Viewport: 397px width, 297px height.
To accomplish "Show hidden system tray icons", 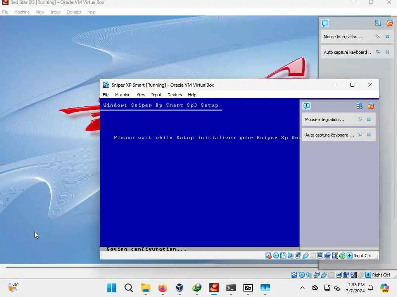I will 302,288.
